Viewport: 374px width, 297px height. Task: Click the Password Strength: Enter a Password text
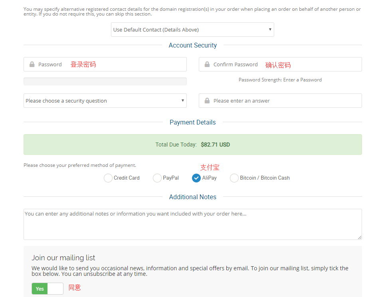click(x=280, y=80)
